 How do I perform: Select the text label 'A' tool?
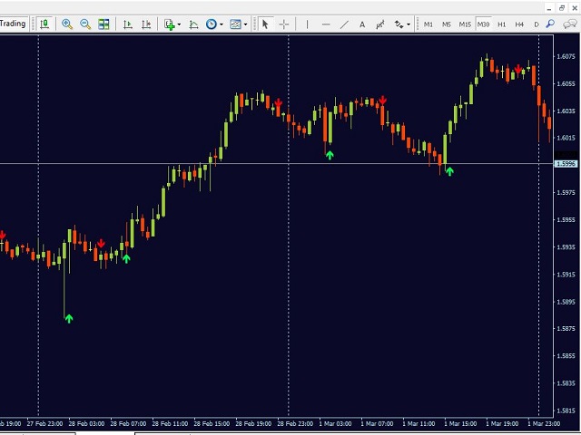[362, 24]
